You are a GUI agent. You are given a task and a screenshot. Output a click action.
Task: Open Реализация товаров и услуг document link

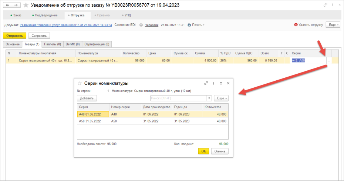pos(66,25)
